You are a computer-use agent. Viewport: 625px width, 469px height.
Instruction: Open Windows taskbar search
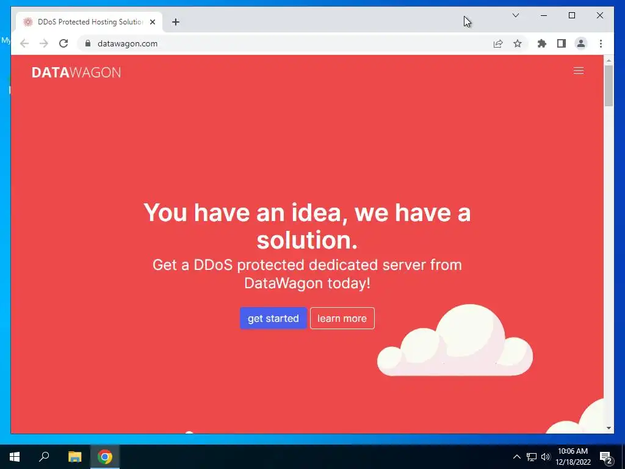tap(44, 457)
